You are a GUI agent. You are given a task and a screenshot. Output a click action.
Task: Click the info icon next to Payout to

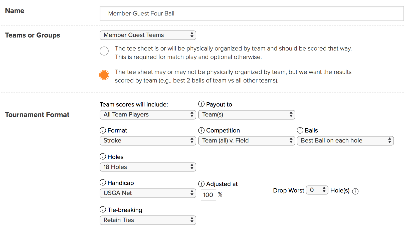tap(201, 104)
